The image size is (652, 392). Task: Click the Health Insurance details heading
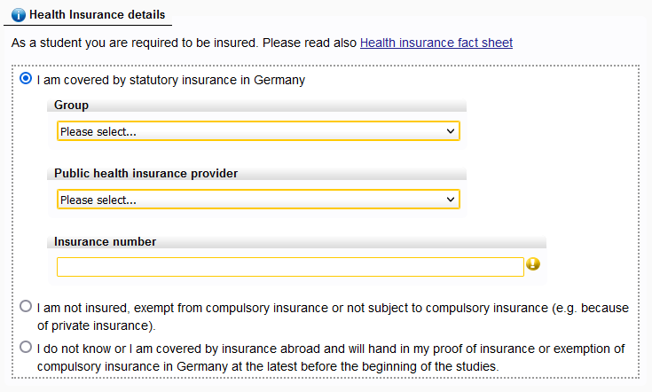tap(97, 15)
